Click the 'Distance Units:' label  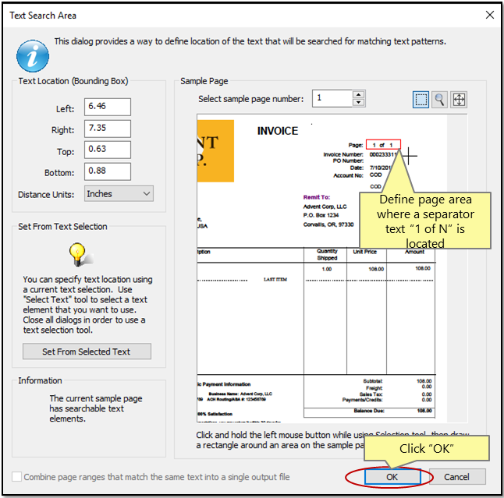[x=46, y=195]
